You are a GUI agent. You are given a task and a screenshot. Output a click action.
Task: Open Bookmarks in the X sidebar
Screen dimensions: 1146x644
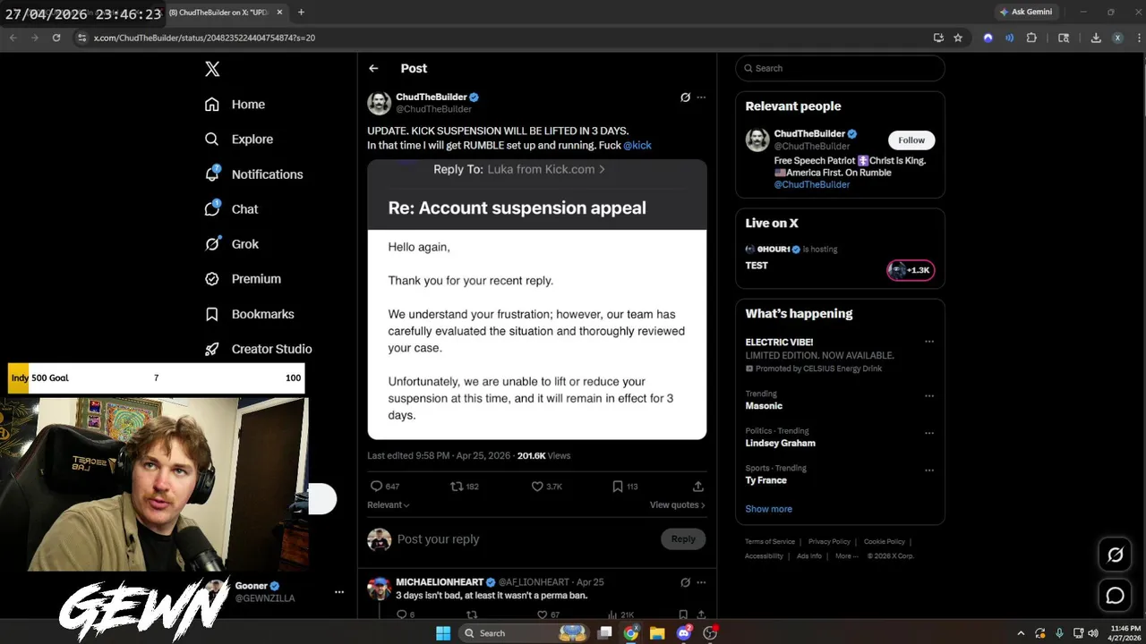249,314
